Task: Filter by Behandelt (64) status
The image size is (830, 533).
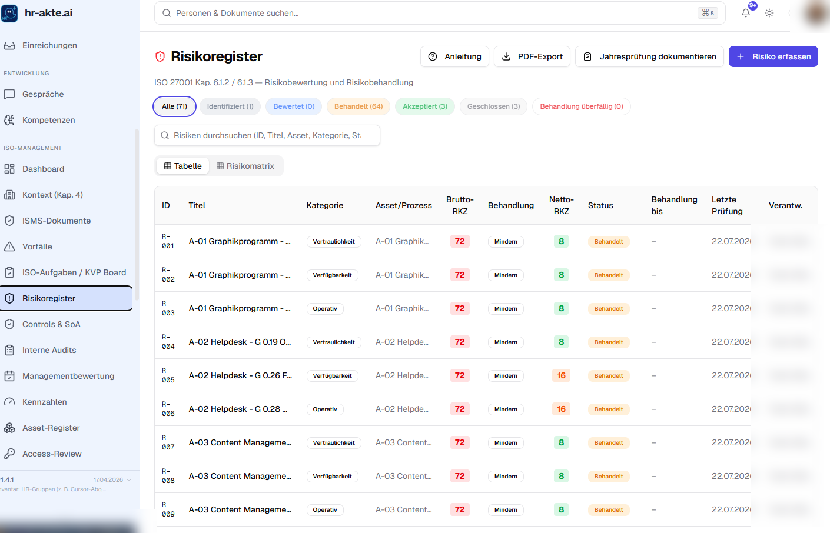Action: point(358,106)
